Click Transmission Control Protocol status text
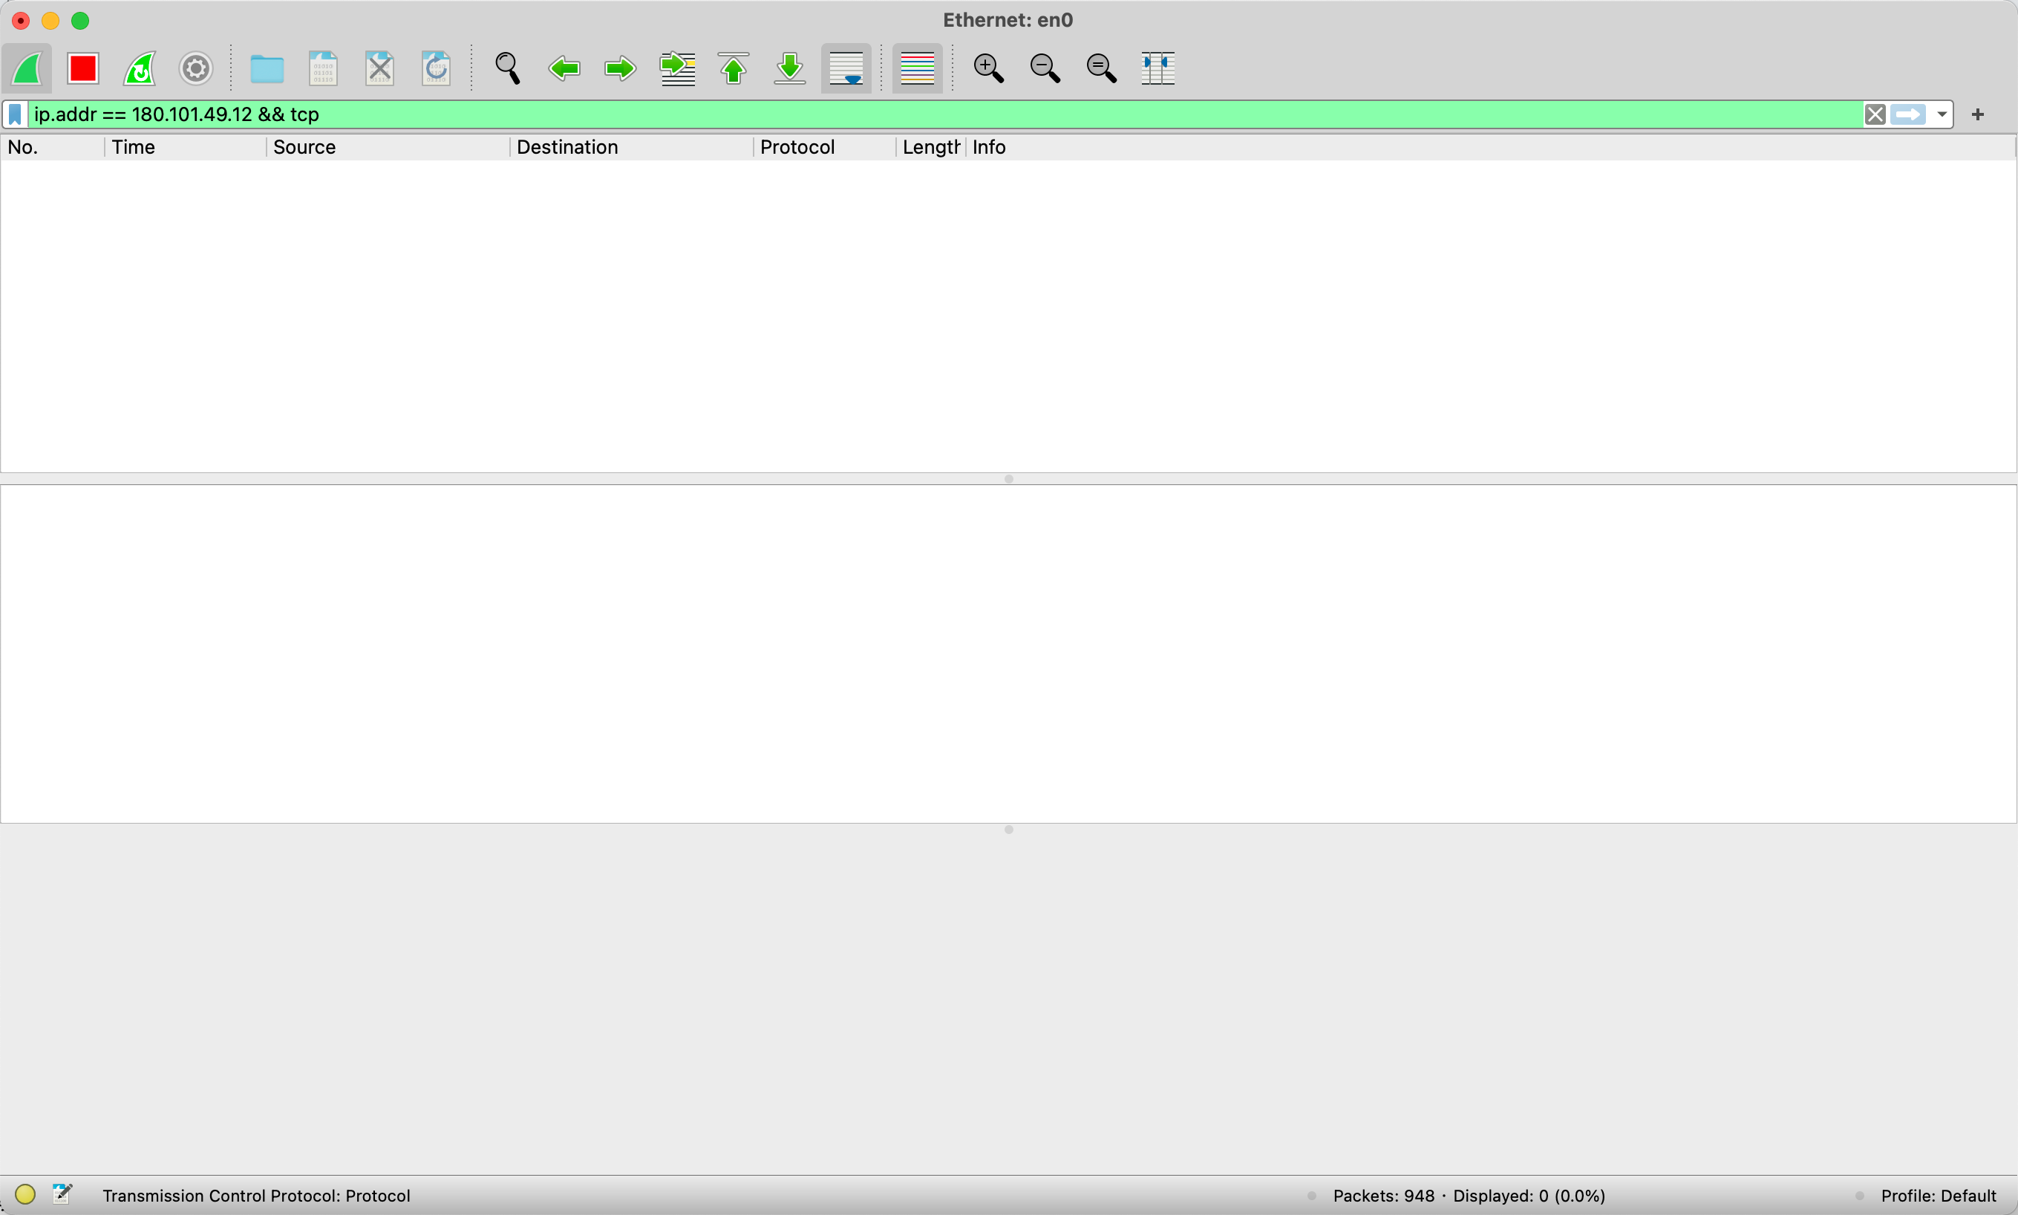 (256, 1196)
